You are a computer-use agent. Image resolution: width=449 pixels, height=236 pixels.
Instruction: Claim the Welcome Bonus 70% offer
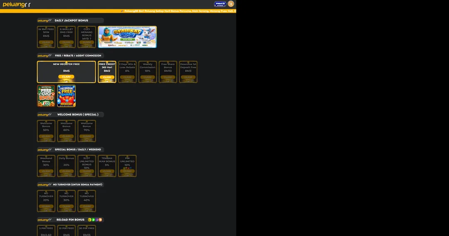tap(87, 136)
